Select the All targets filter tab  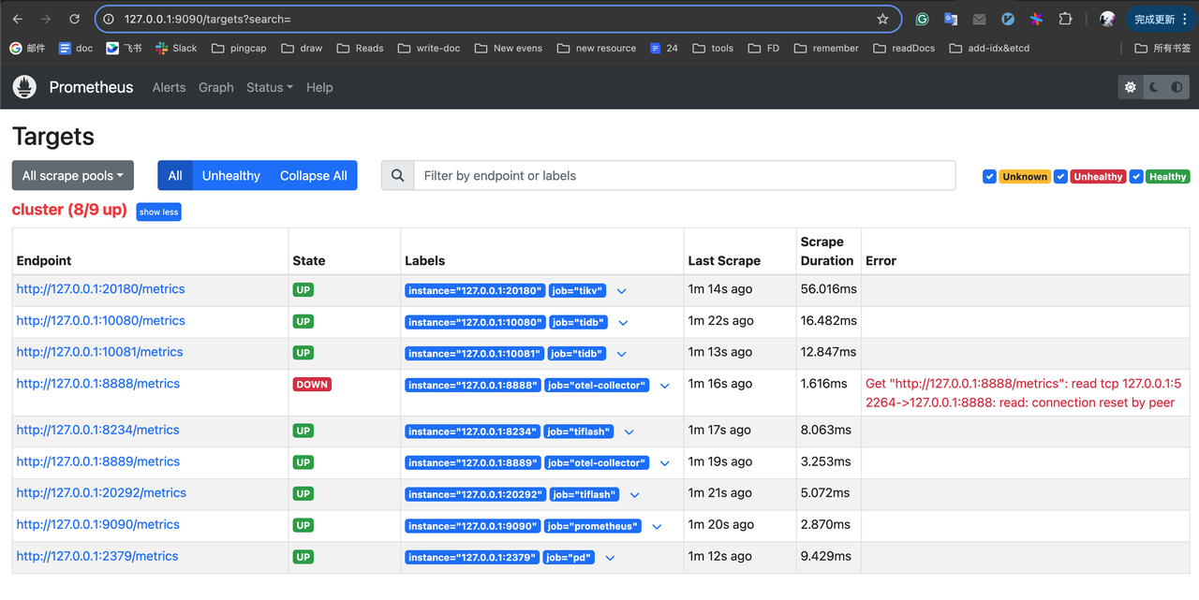pos(175,175)
